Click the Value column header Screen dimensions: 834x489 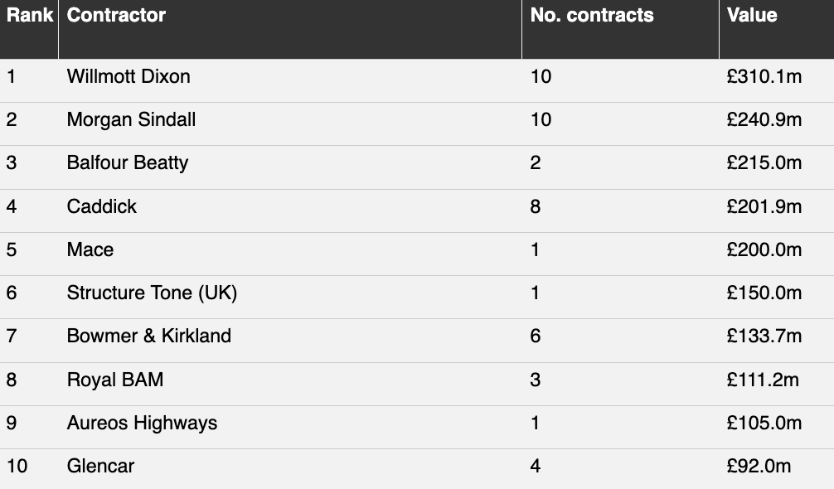pyautogui.click(x=752, y=16)
